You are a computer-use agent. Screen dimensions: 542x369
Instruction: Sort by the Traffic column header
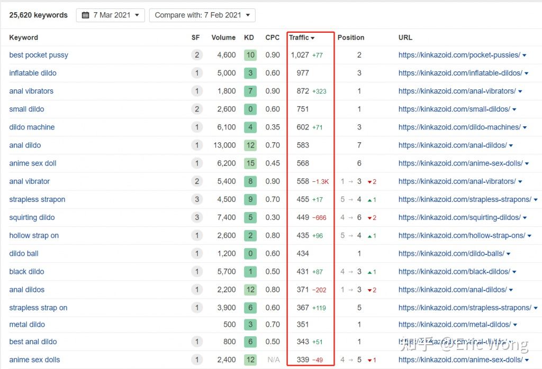pyautogui.click(x=301, y=38)
